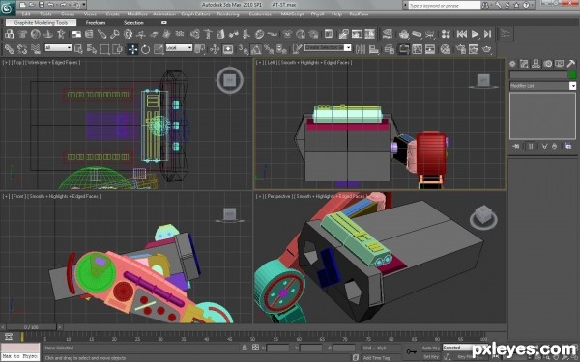
Task: Click the Bind to Space Warp icon
Action: [x=36, y=49]
